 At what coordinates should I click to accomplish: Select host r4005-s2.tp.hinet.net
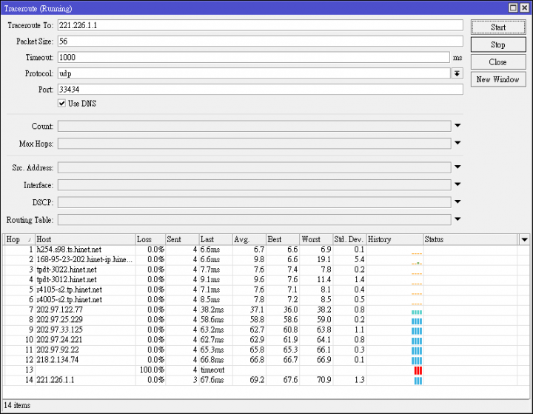[70, 300]
